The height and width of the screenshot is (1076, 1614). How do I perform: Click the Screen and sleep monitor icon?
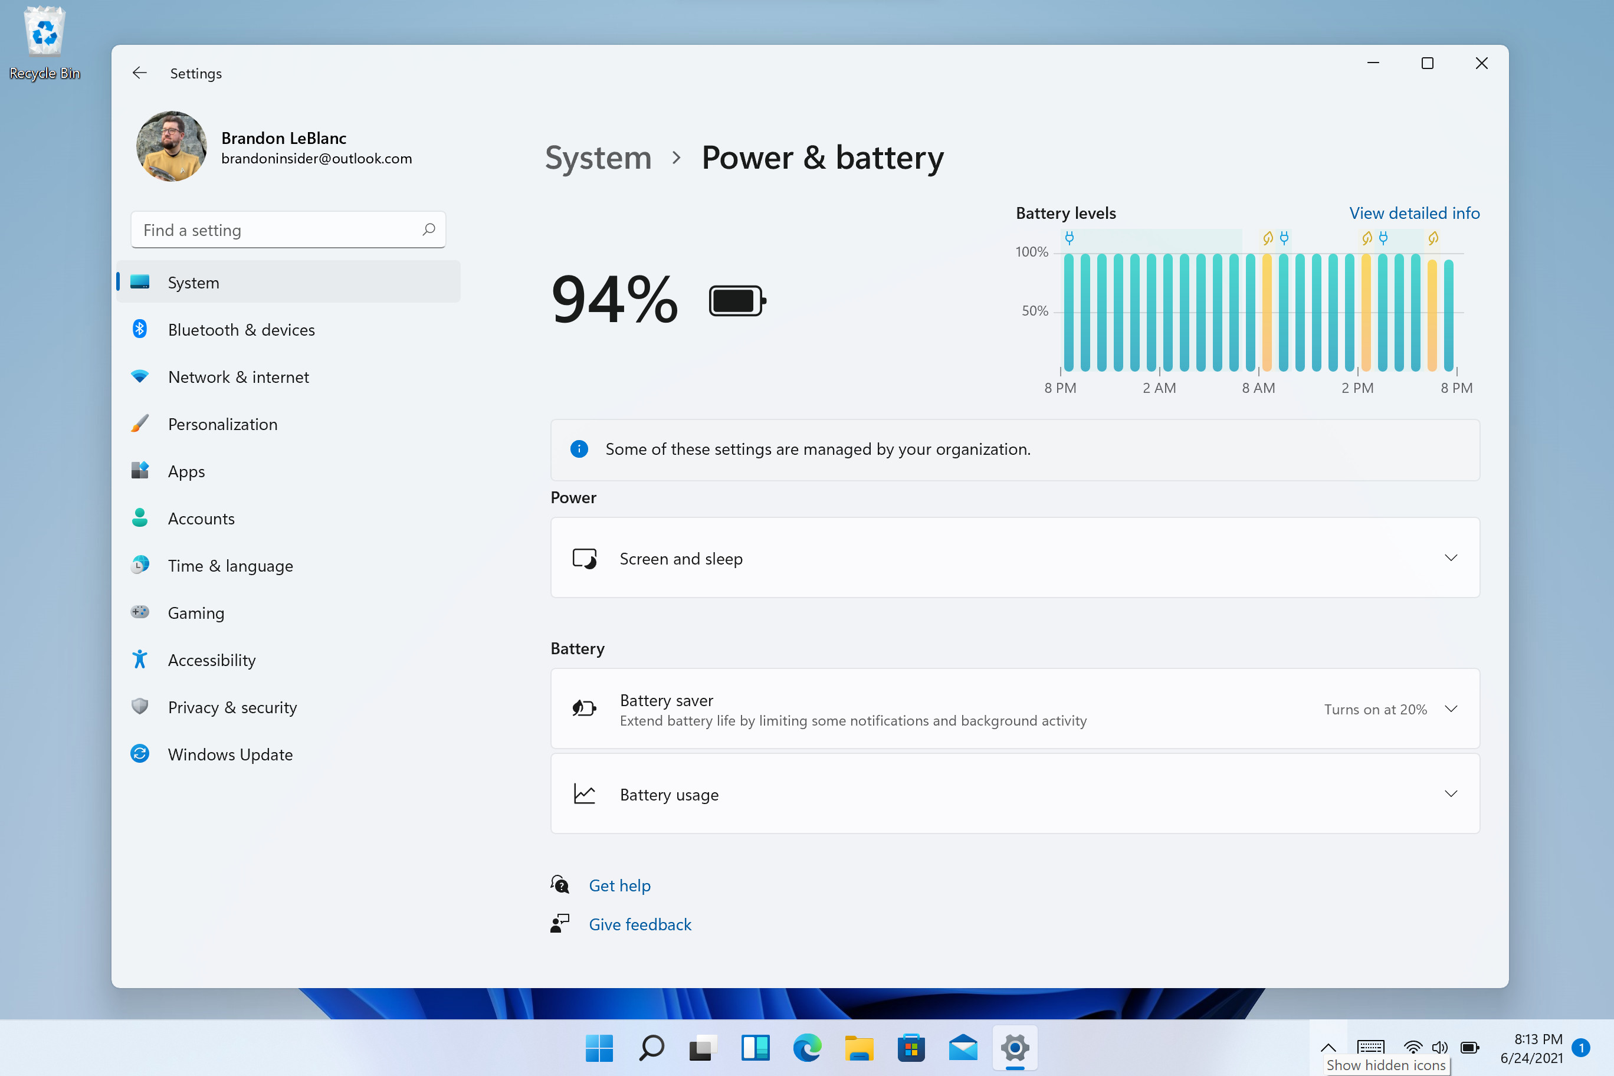click(583, 557)
